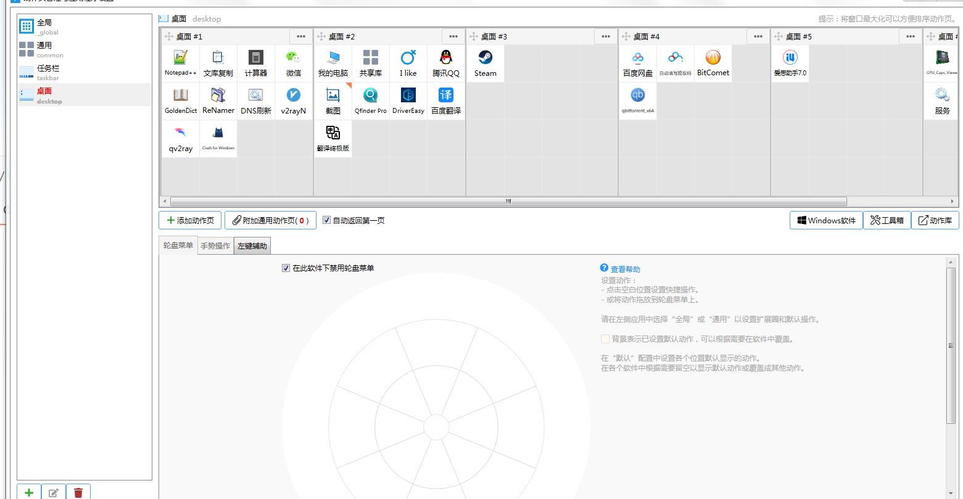This screenshot has width=963, height=499.
Task: Disable 在此软件下禁用轮盘菜单 checkbox
Action: [286, 268]
